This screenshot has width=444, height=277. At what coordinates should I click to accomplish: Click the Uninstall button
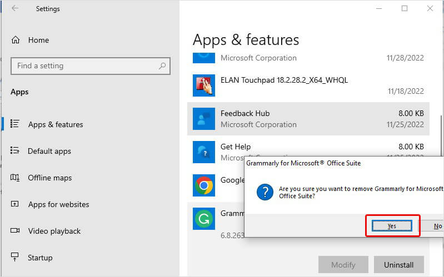[398, 265]
